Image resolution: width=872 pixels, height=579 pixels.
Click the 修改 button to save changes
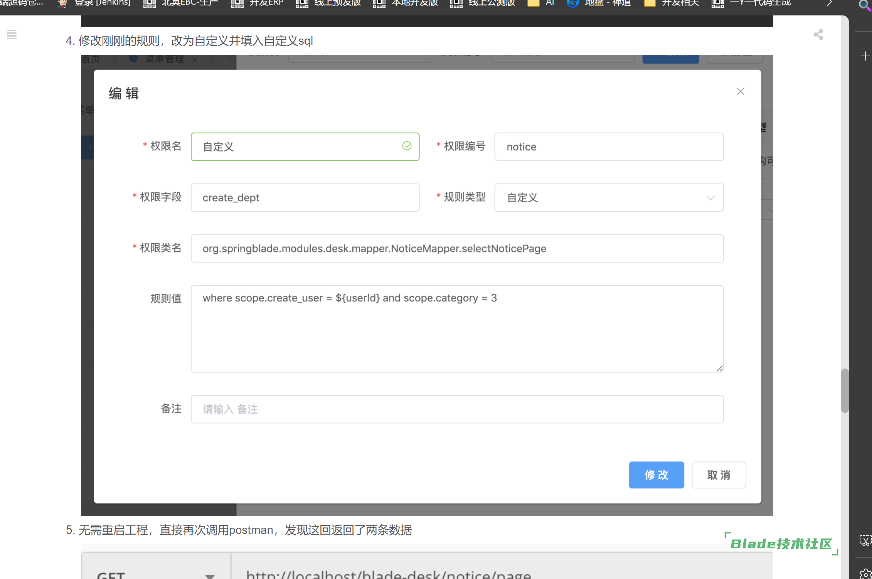[x=656, y=475]
